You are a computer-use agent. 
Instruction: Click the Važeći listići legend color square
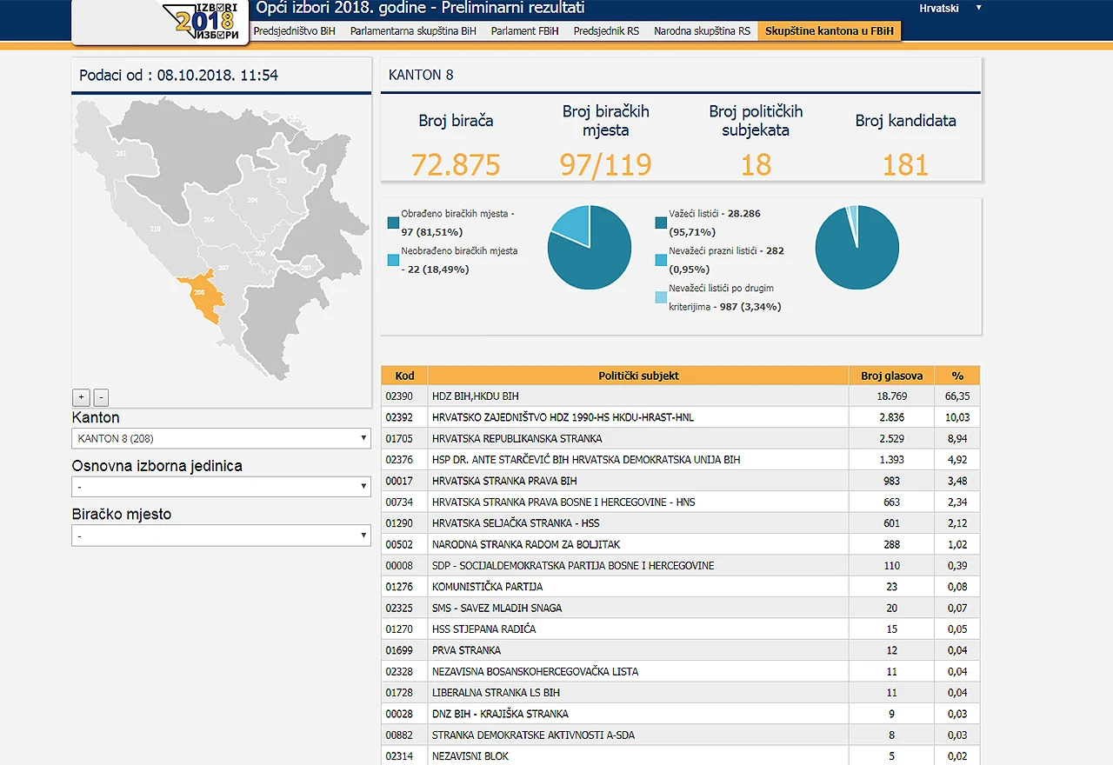[661, 223]
